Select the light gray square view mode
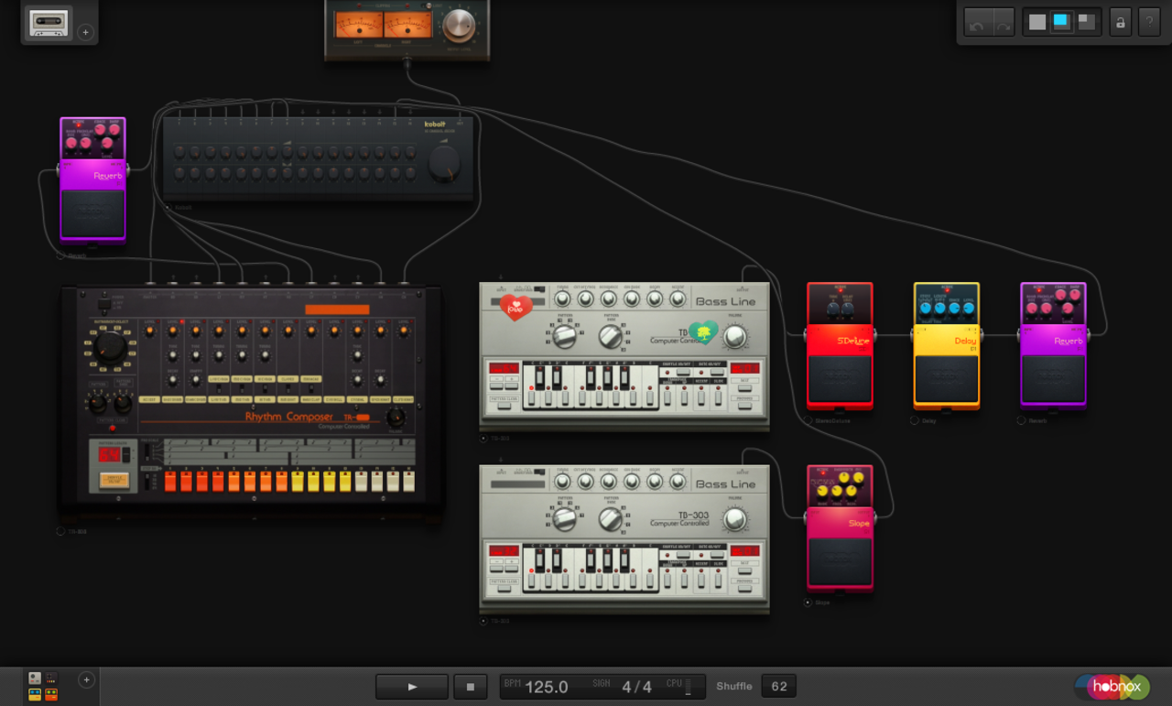 (x=1037, y=22)
